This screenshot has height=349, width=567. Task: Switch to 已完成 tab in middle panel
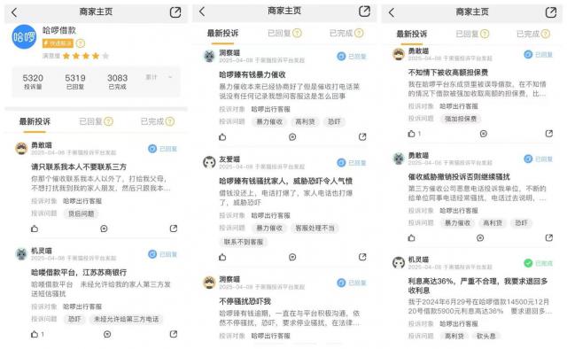click(x=346, y=34)
